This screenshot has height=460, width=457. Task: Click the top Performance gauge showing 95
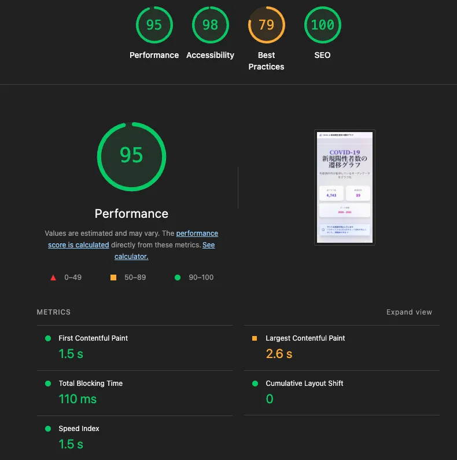tap(154, 25)
